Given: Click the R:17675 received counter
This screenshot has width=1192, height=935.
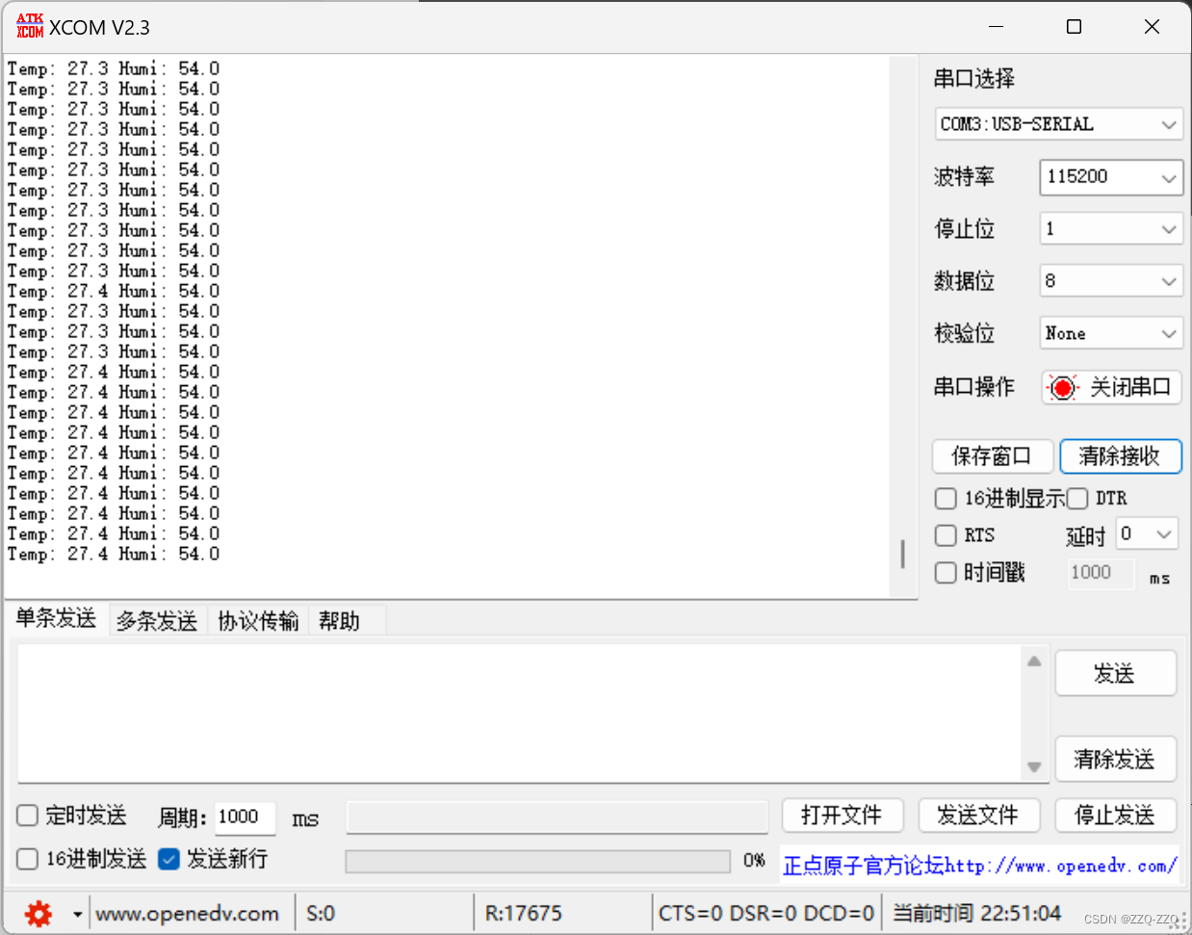Looking at the screenshot, I should (524, 914).
